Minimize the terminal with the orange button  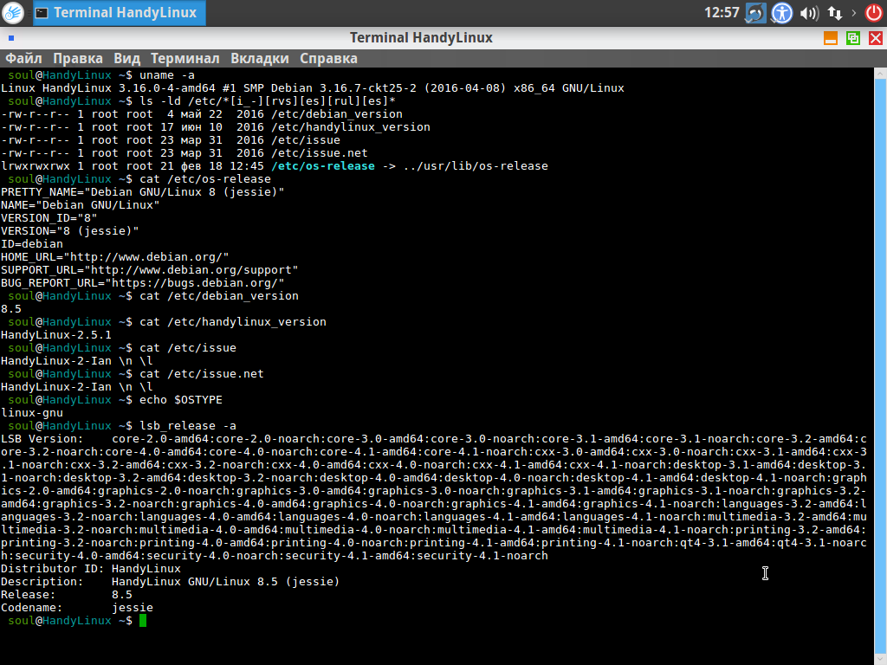click(x=831, y=38)
